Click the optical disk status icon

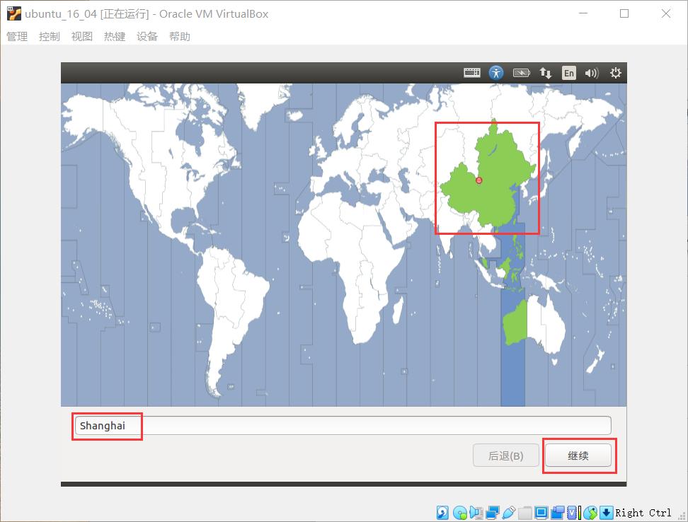(x=460, y=512)
